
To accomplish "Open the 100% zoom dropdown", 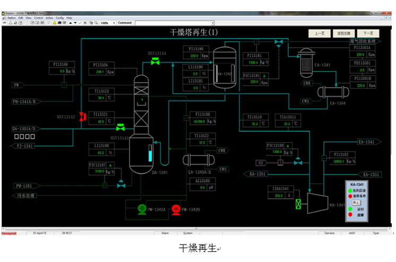I will coord(114,23).
